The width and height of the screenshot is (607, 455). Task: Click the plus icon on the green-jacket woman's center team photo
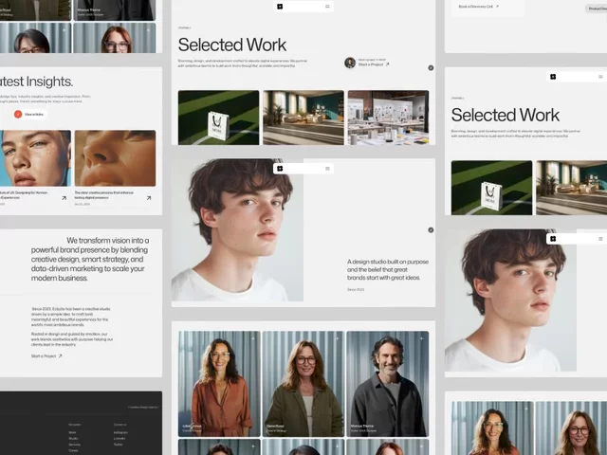click(338, 338)
